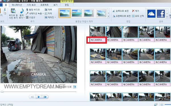171x106 pixels.
Task: Rotate right (오른쪽으로 회전)
Action: pyautogui.click(x=122, y=16)
